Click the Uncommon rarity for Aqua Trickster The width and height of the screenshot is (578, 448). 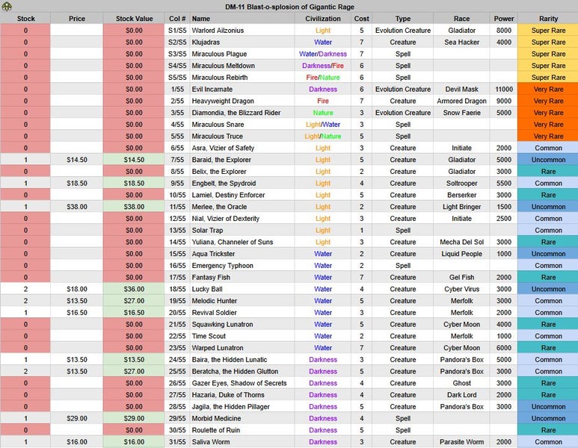pos(548,254)
